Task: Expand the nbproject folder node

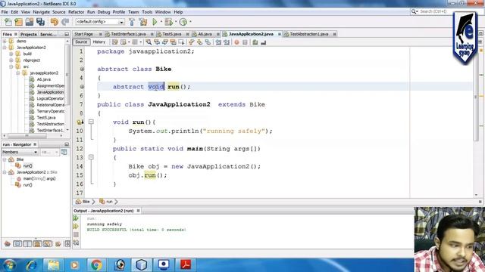Action: (x=11, y=60)
